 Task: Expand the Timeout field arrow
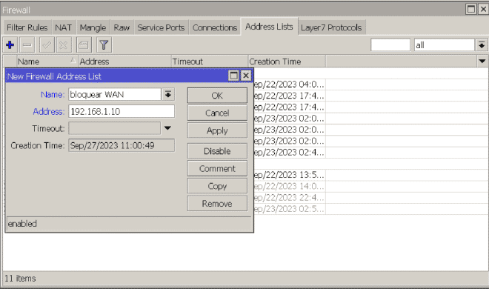pyautogui.click(x=167, y=128)
